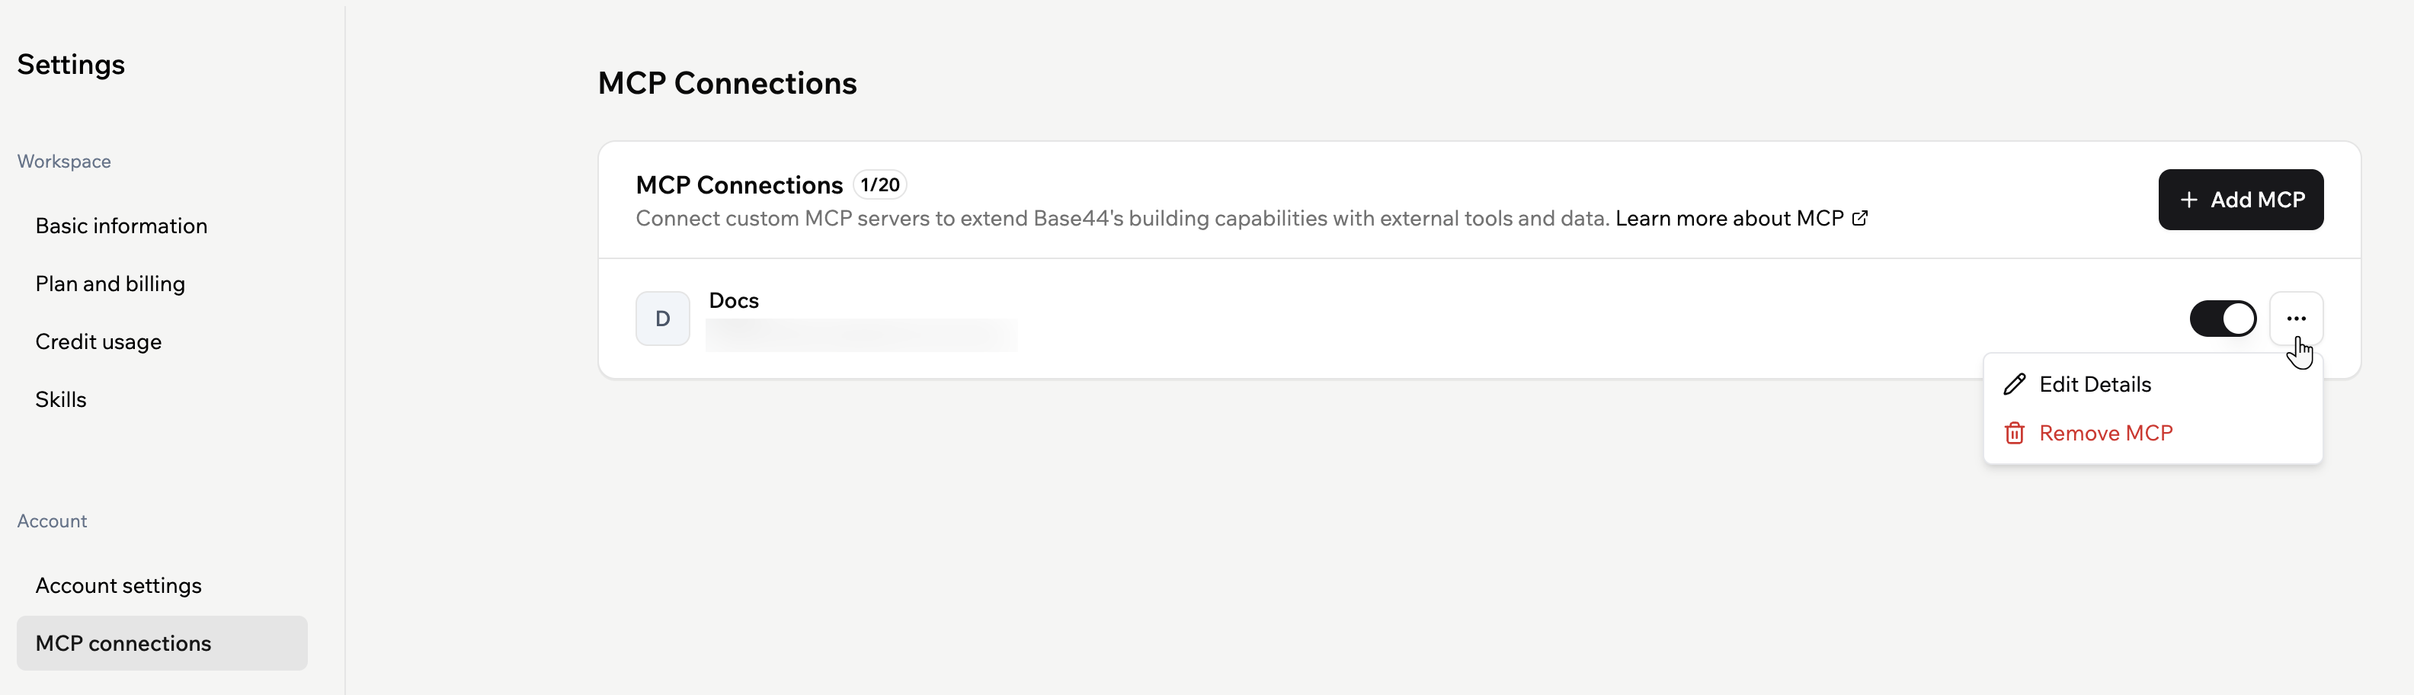Click the 1/20 connection counter badge
2414x695 pixels.
[879, 184]
